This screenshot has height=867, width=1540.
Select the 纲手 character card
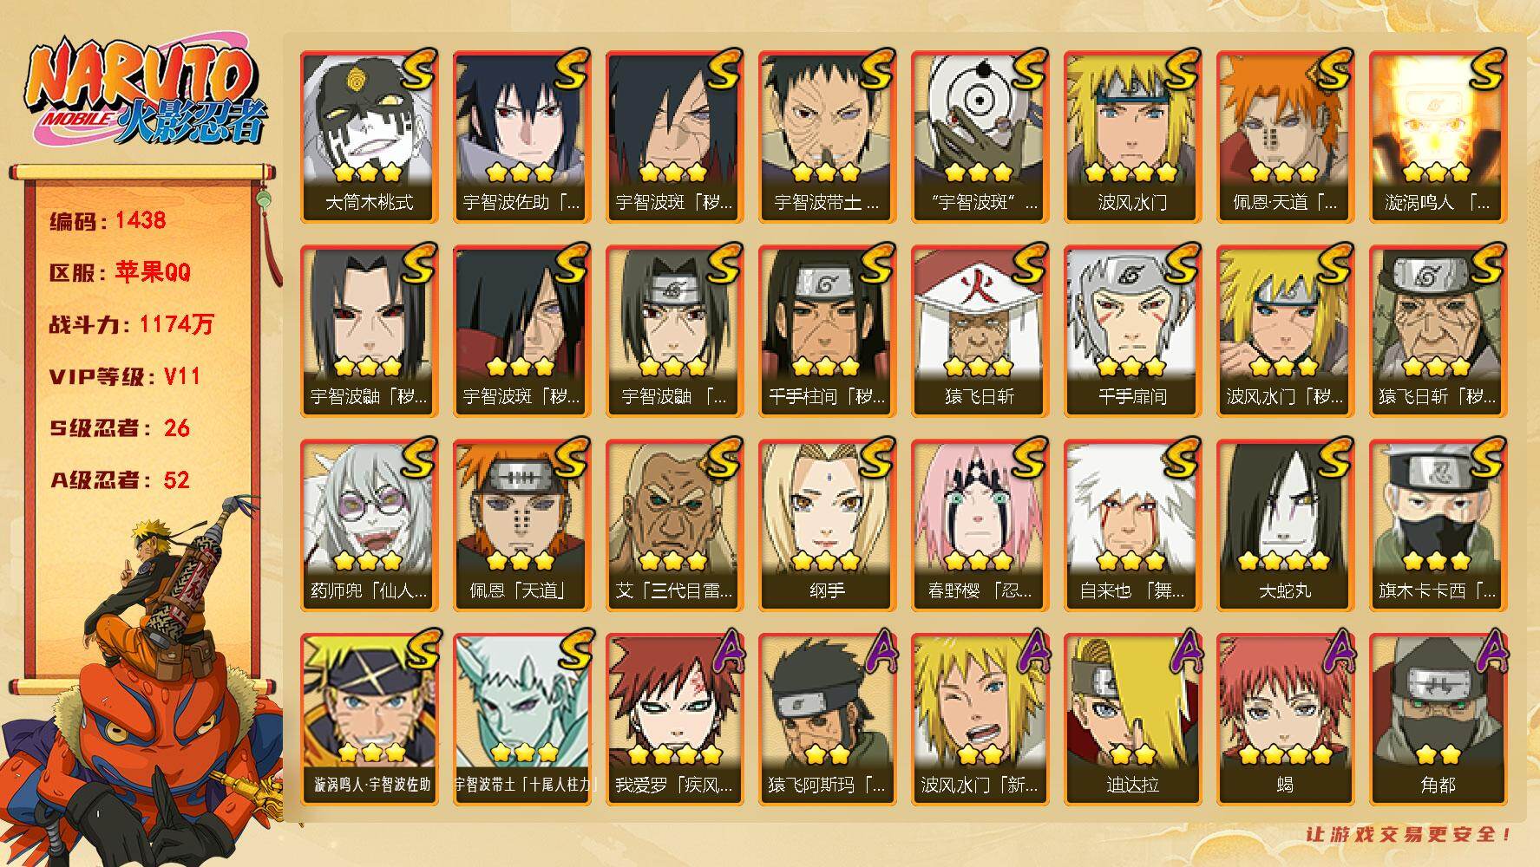[827, 525]
